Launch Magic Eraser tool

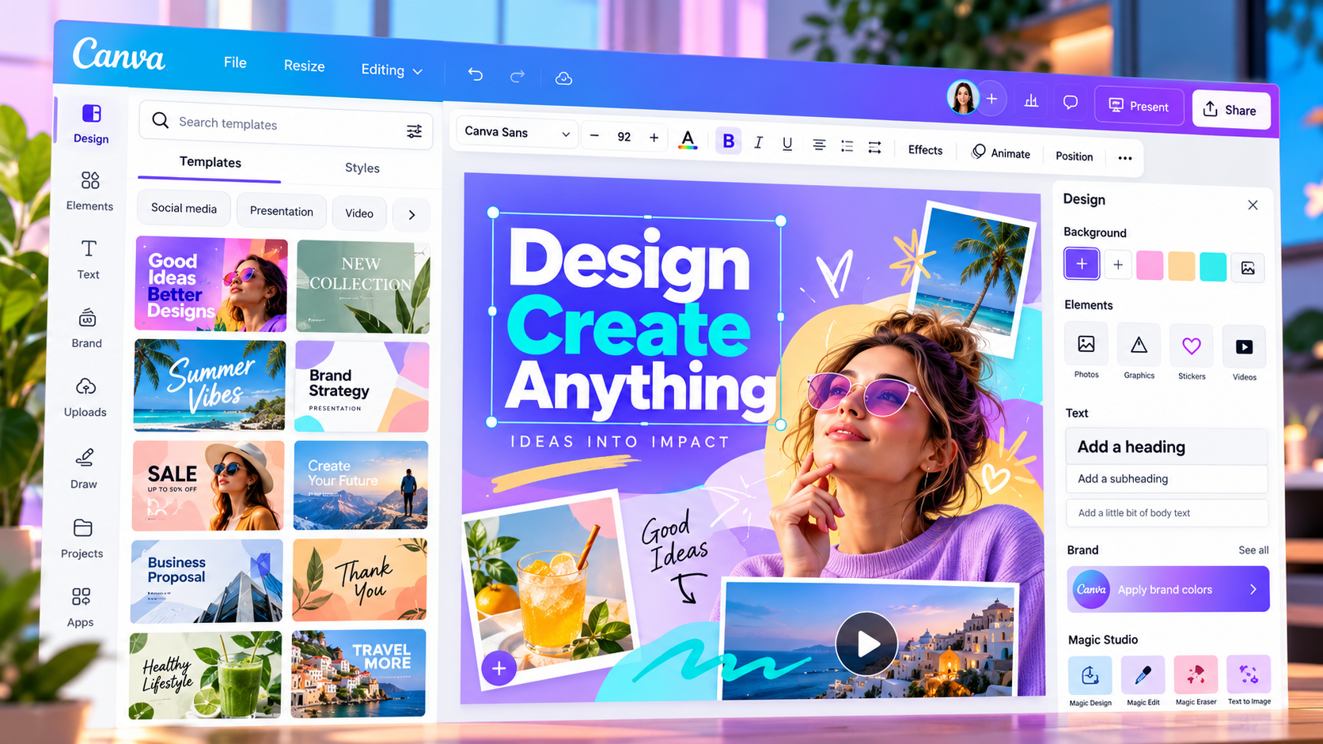point(1196,680)
